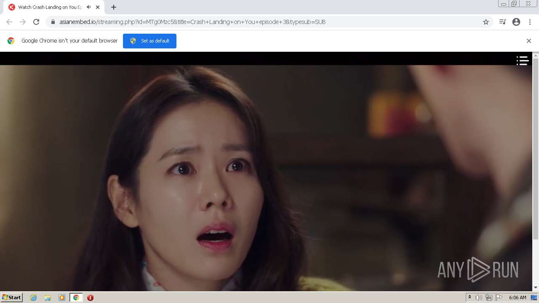Open Chrome profile account menu
The height and width of the screenshot is (303, 539).
pos(516,22)
